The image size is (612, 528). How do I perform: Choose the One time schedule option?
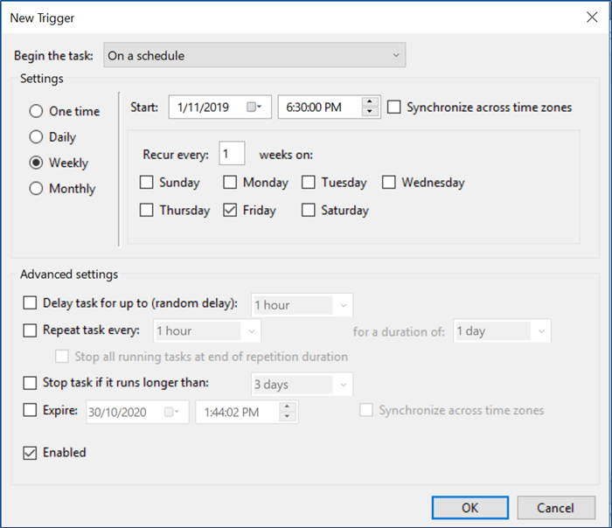click(37, 112)
